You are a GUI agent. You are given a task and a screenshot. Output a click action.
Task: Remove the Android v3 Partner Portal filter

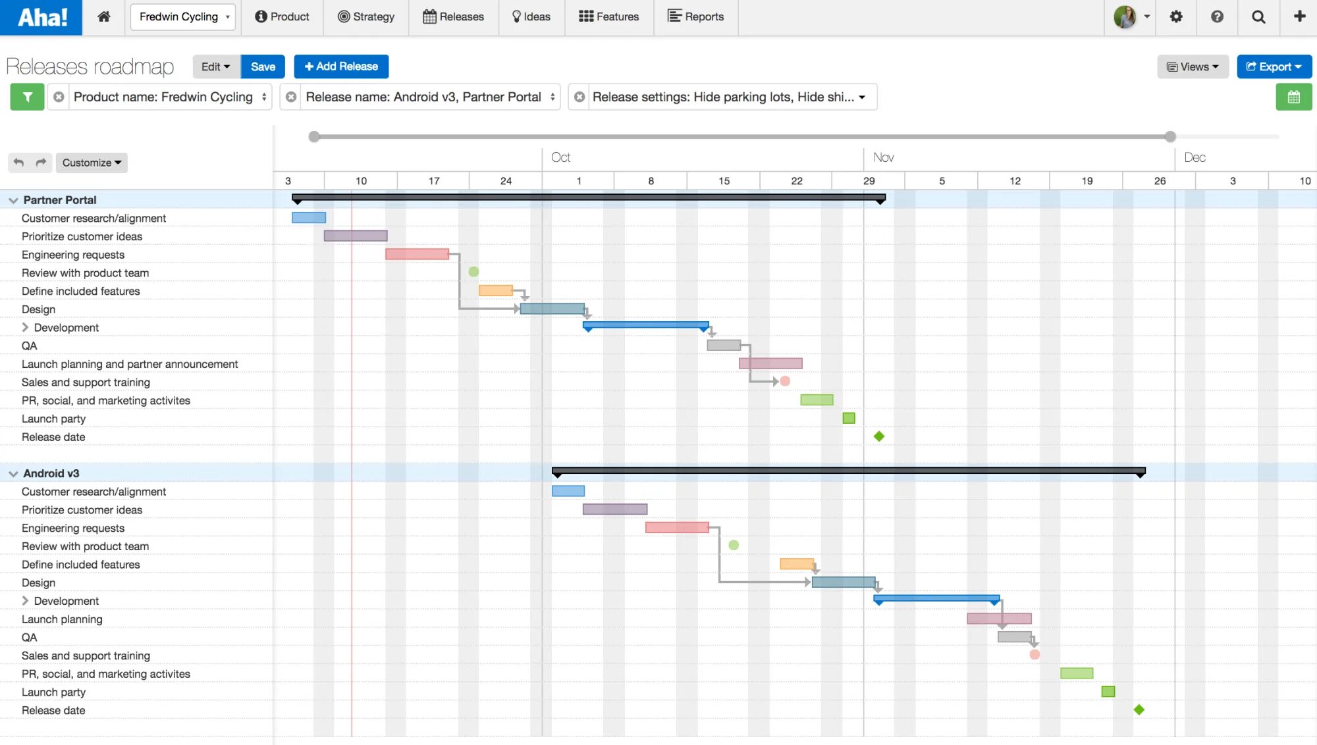point(290,97)
